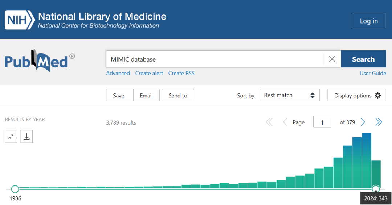Go to the previous results page
Screen dimensions: 392x205
pyautogui.click(x=285, y=122)
